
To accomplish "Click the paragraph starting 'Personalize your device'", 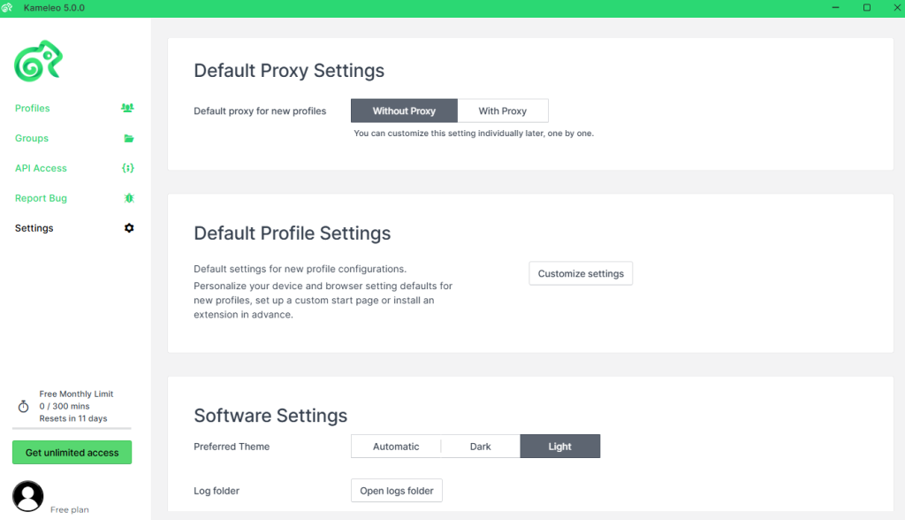I will click(x=323, y=301).
